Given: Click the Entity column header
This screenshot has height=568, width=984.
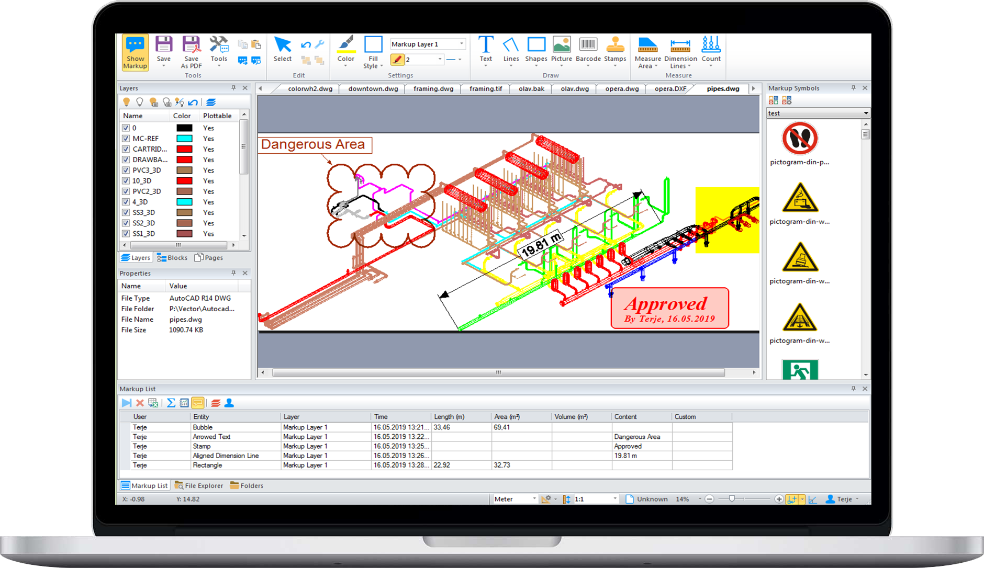Looking at the screenshot, I should 235,417.
